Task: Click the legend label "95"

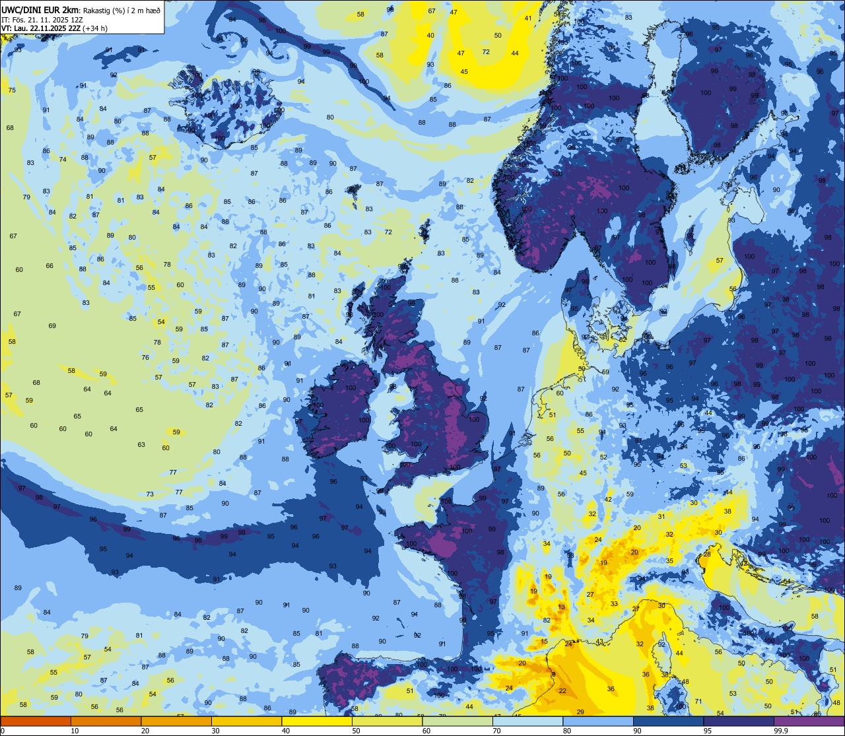Action: click(x=708, y=731)
